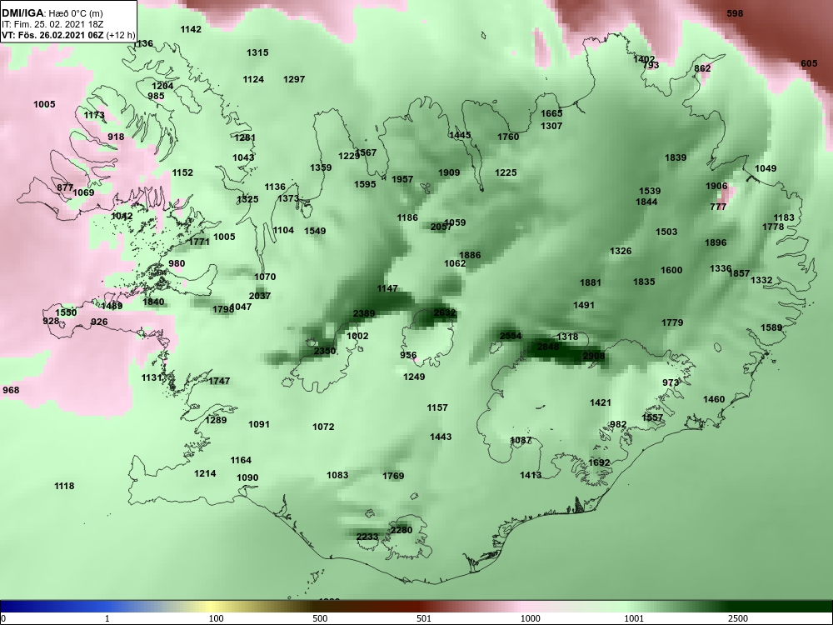Select the 1906 value label
The image size is (833, 625).
[x=716, y=187]
